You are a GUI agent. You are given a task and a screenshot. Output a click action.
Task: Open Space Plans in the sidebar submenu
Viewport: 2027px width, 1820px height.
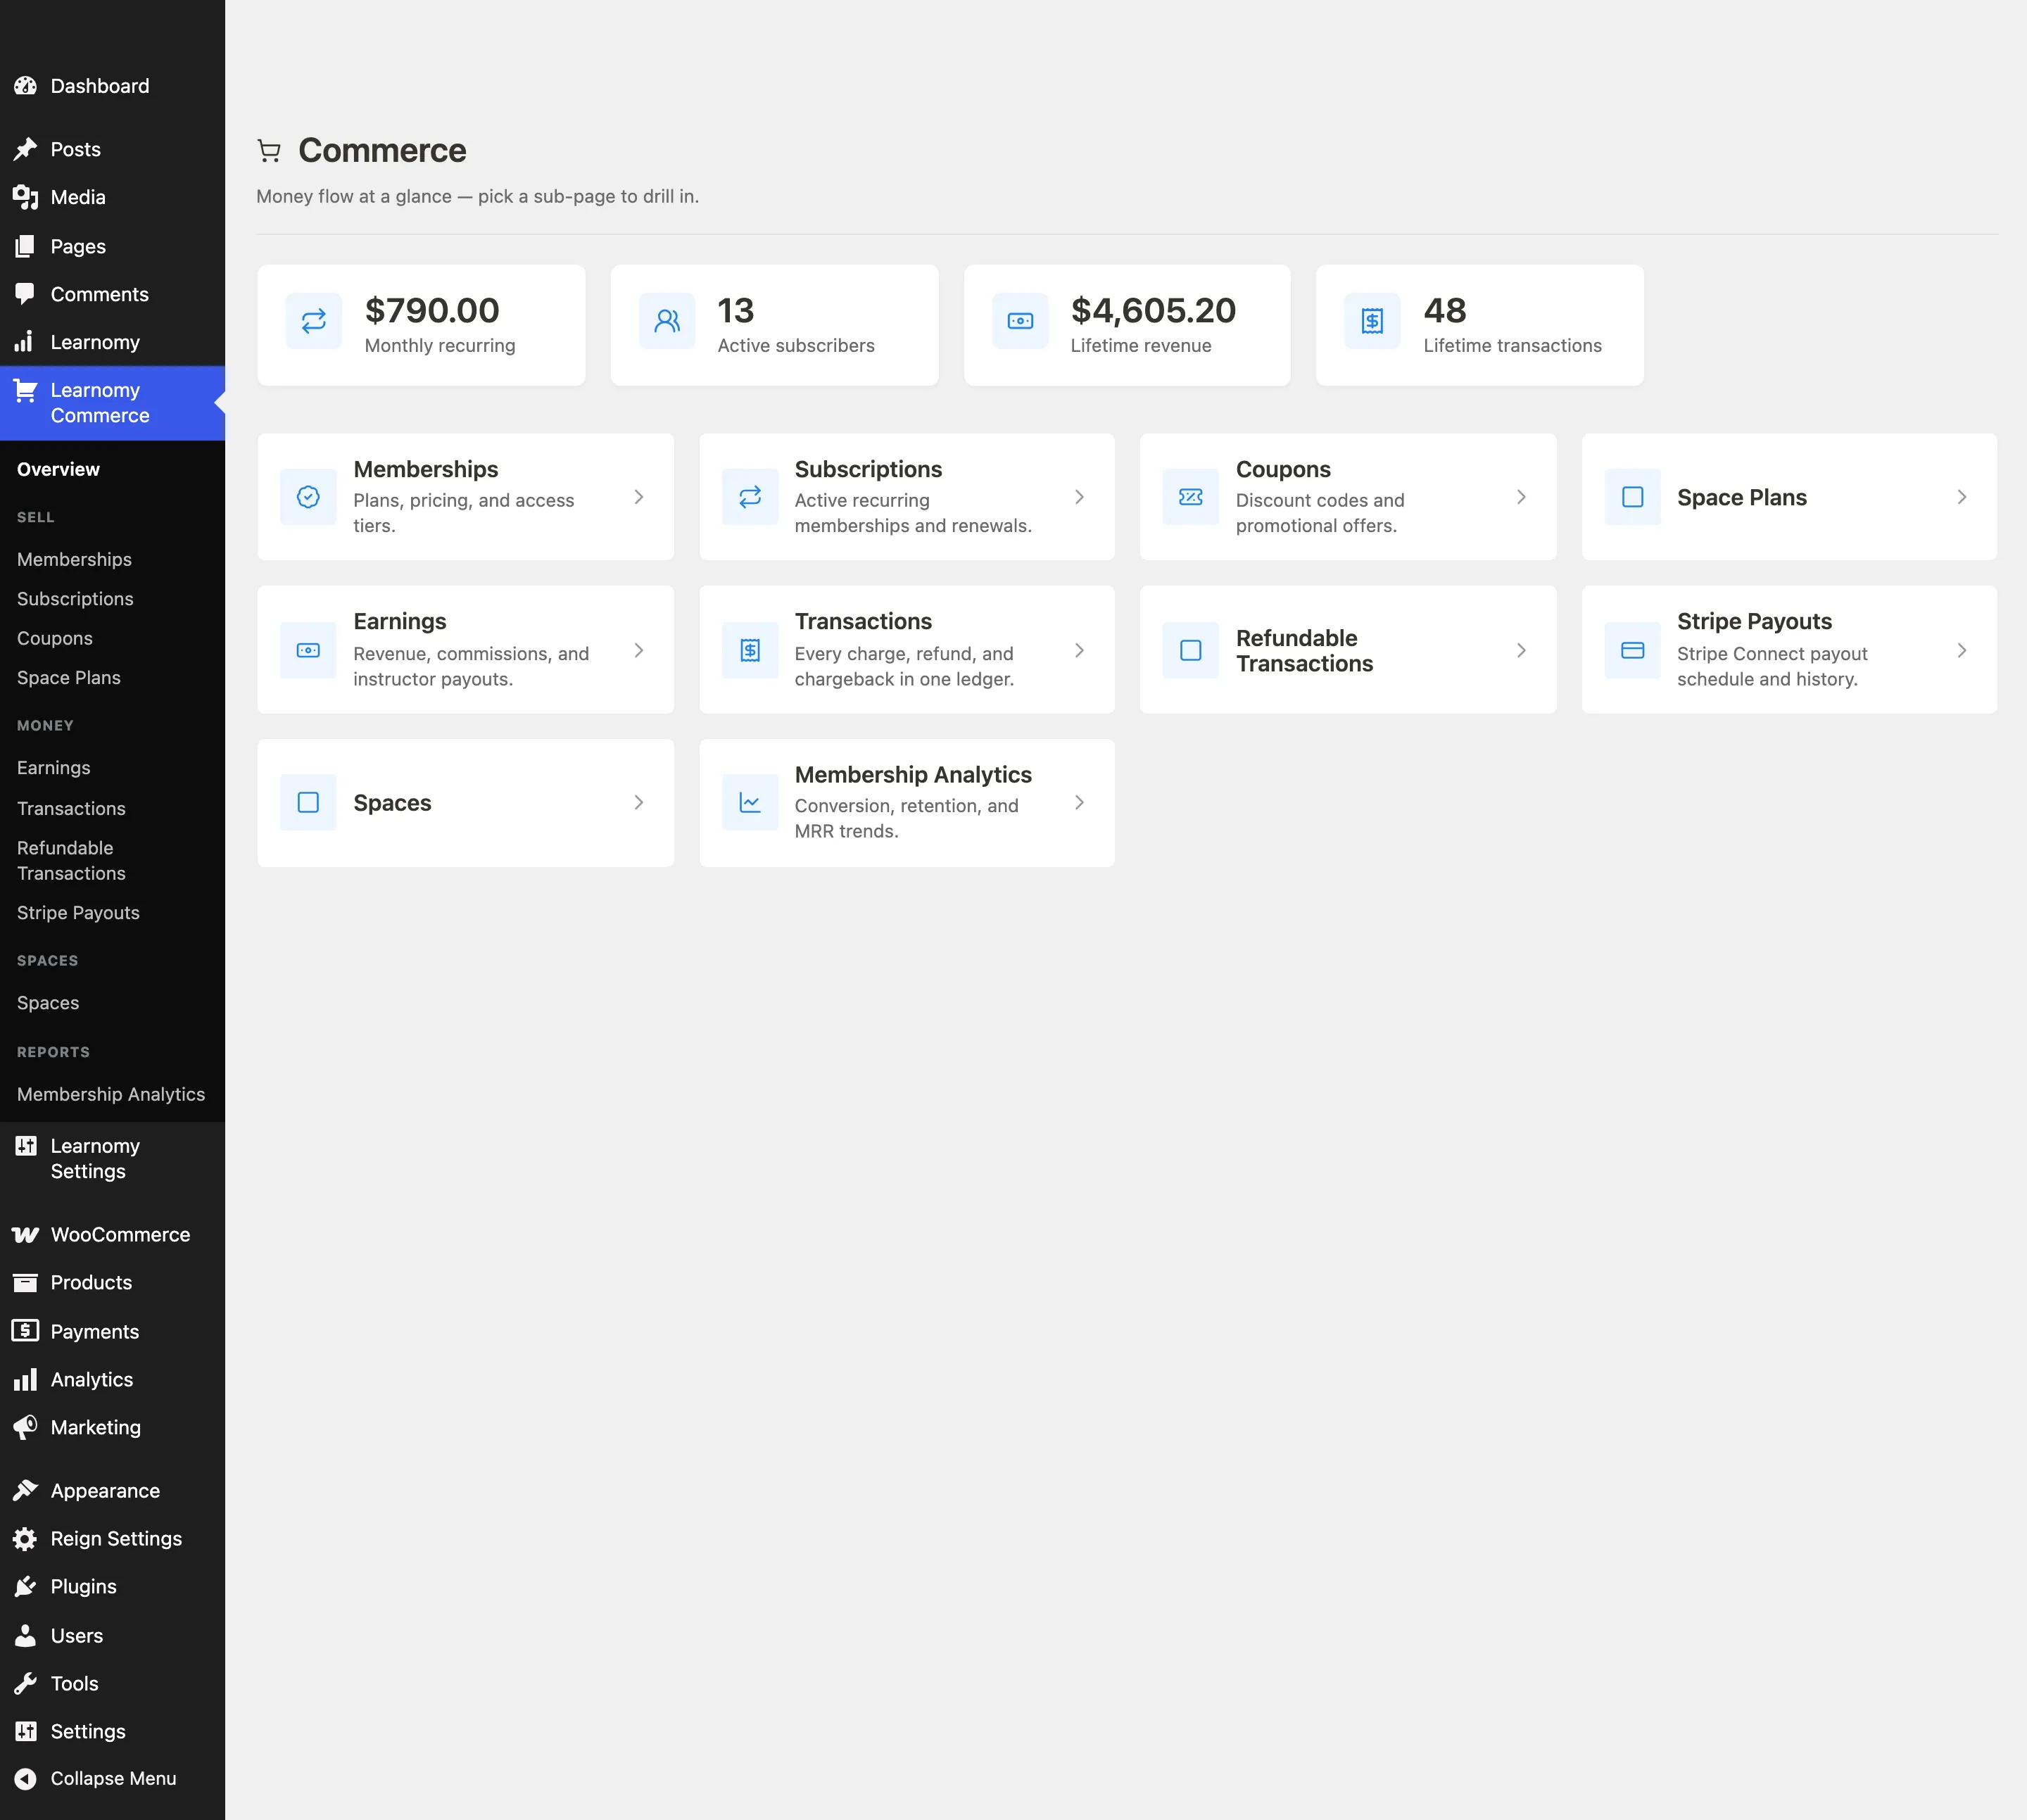pyautogui.click(x=69, y=678)
